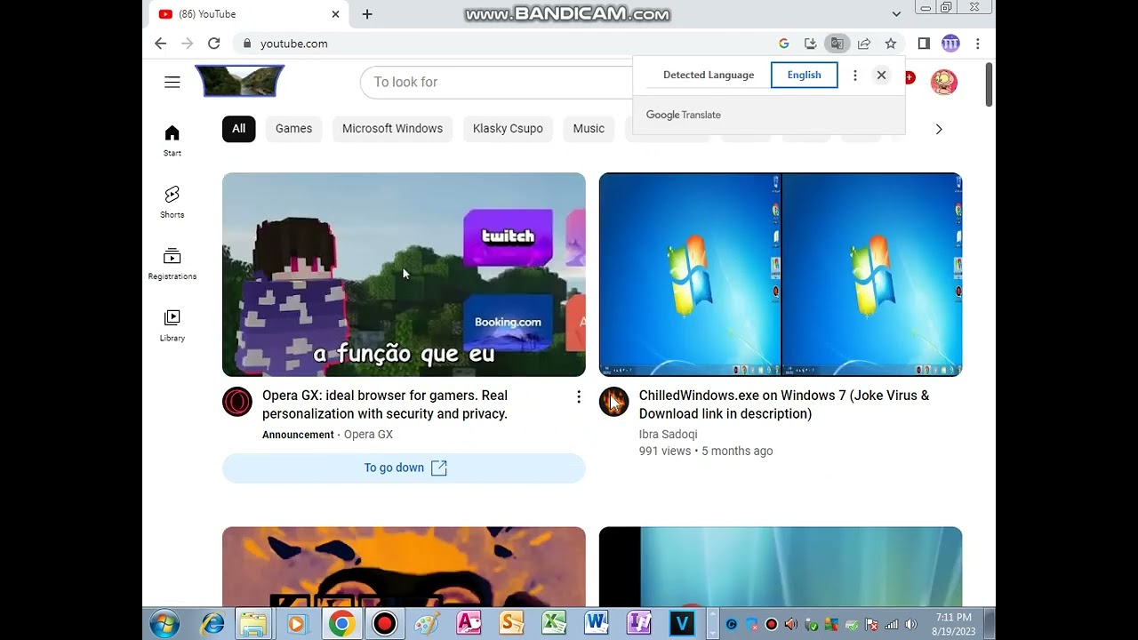Open the volume icon in system tray
Viewport: 1138px width, 640px height.
click(x=910, y=625)
